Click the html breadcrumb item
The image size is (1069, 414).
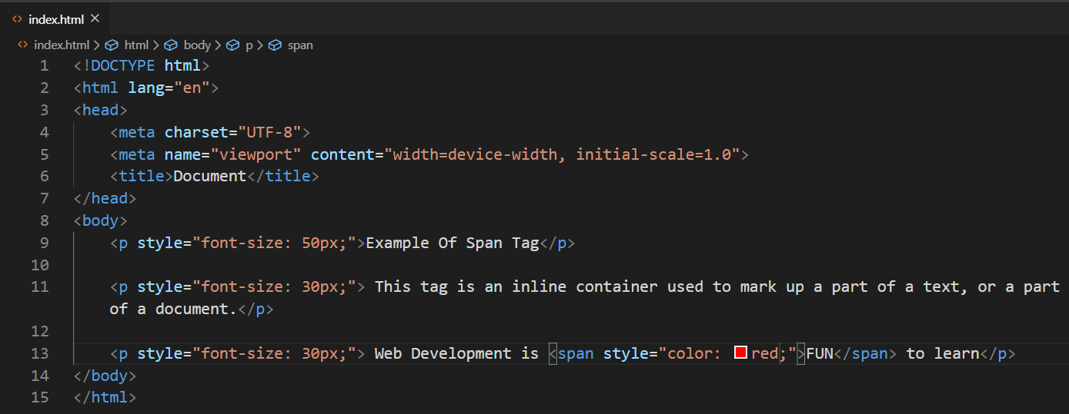(x=137, y=45)
